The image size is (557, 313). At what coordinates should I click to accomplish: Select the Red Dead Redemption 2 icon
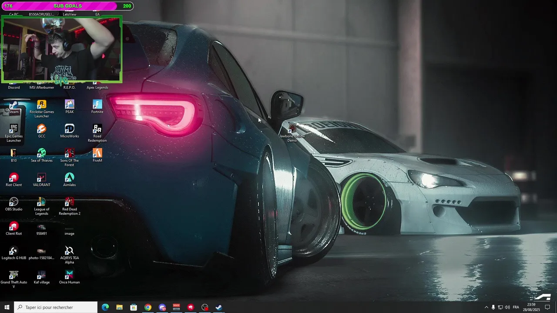70,206
